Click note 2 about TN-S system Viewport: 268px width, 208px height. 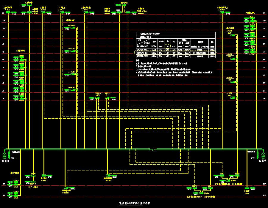(144, 66)
